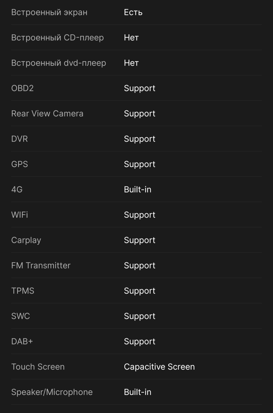Screen dimensions: 273x413
Task: Select the Touch Screen label
Action: tap(38, 367)
